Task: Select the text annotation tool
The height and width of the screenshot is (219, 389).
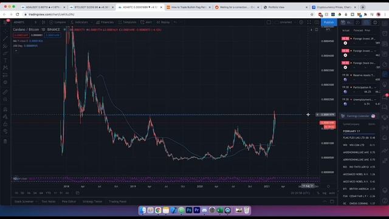Action: (x=5, y=61)
